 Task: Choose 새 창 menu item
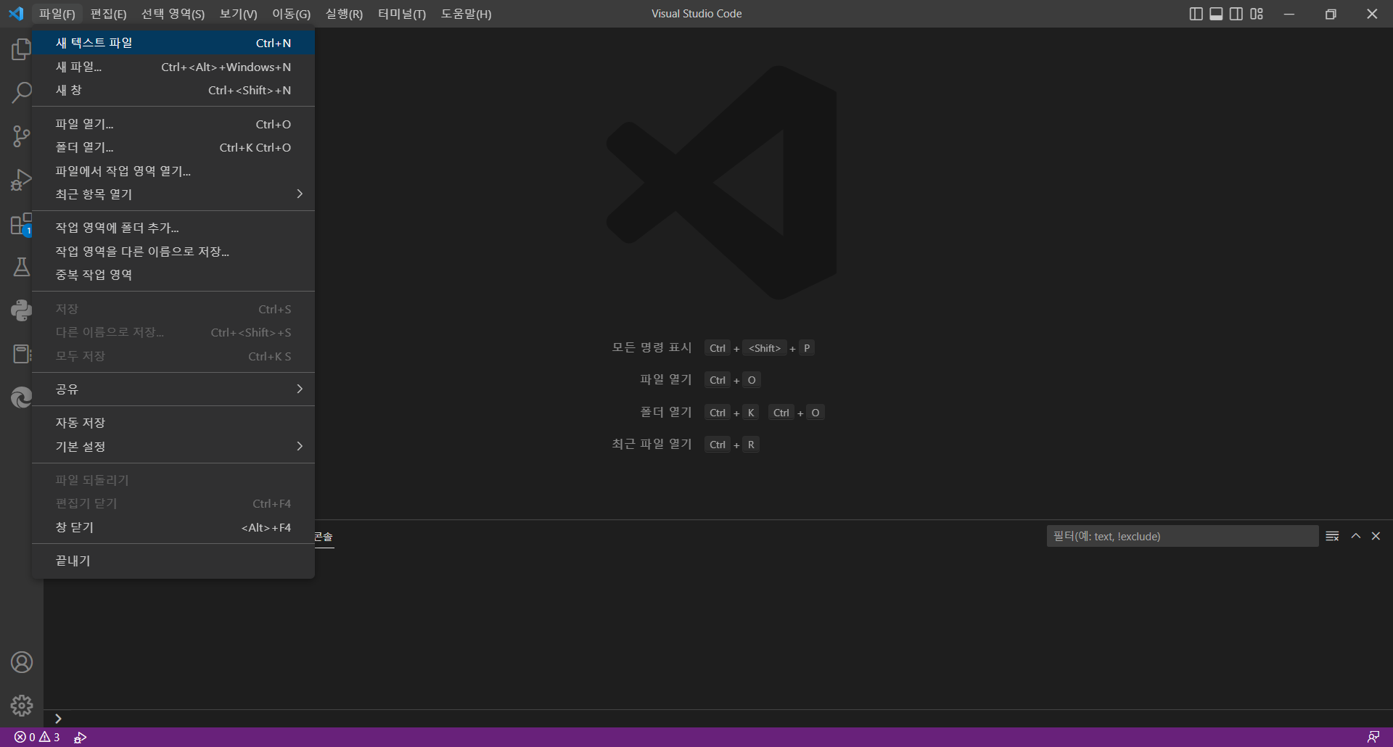tap(173, 90)
